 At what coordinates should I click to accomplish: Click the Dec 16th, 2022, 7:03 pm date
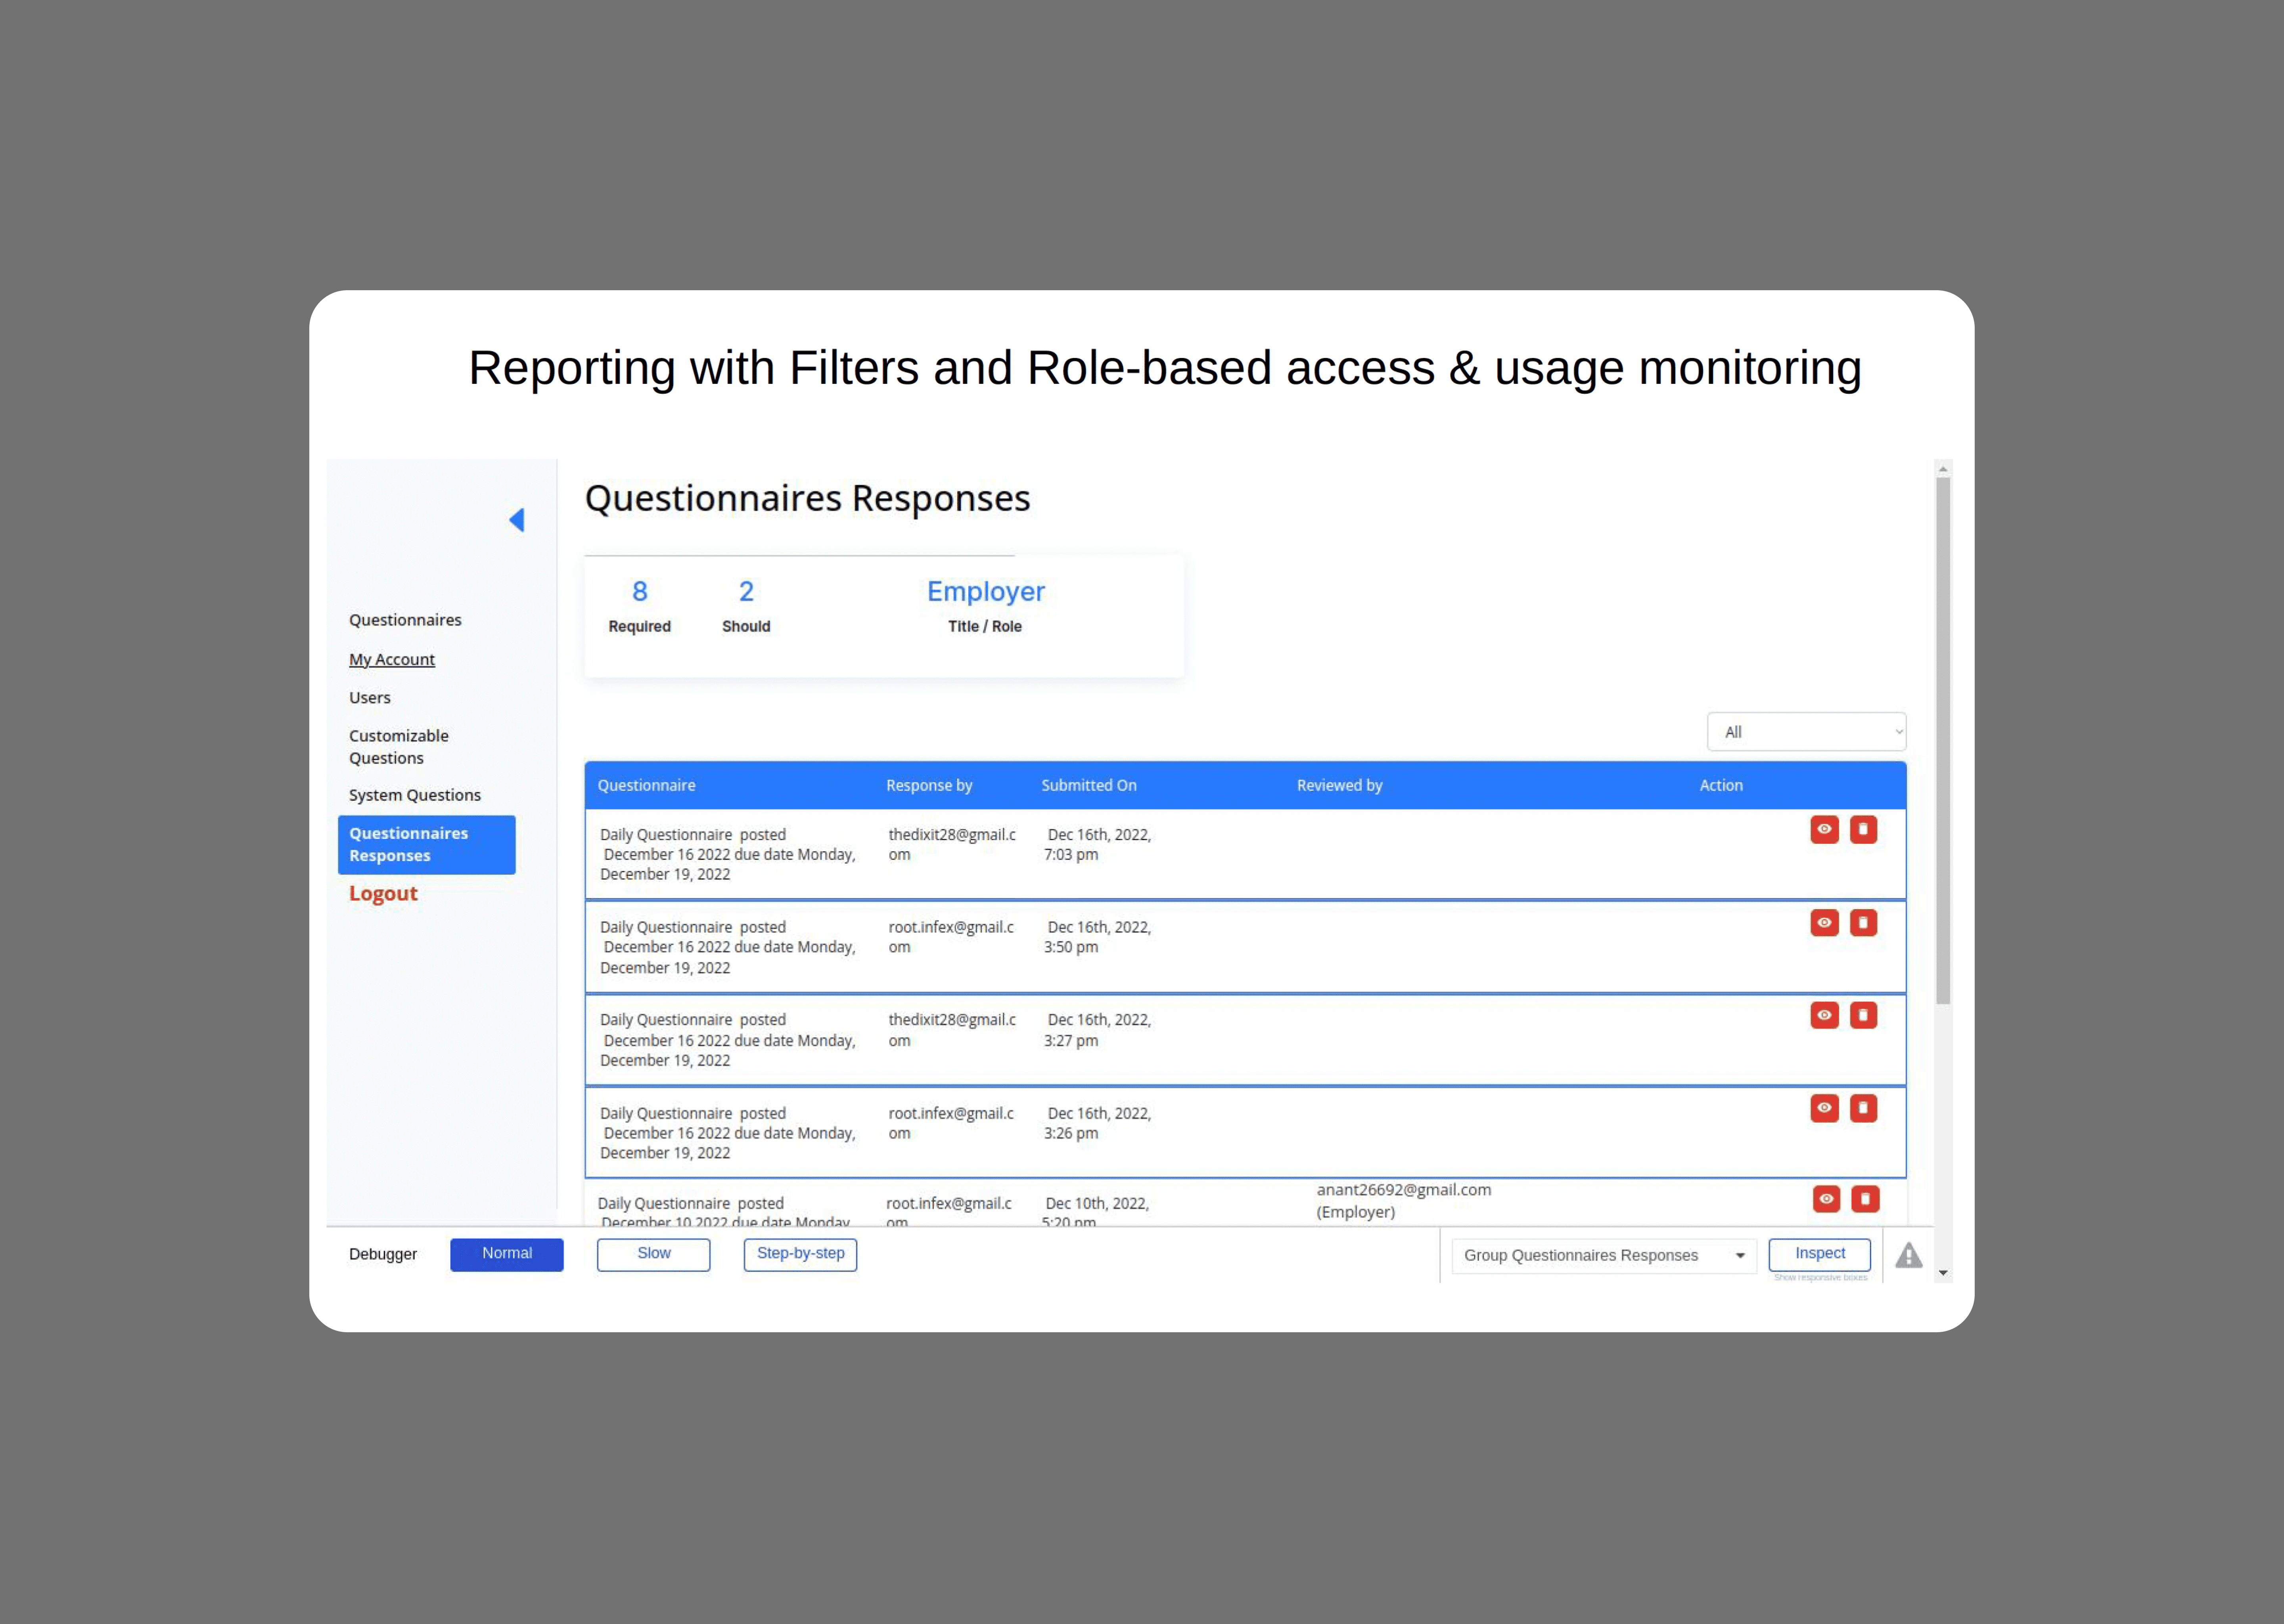coord(1098,845)
